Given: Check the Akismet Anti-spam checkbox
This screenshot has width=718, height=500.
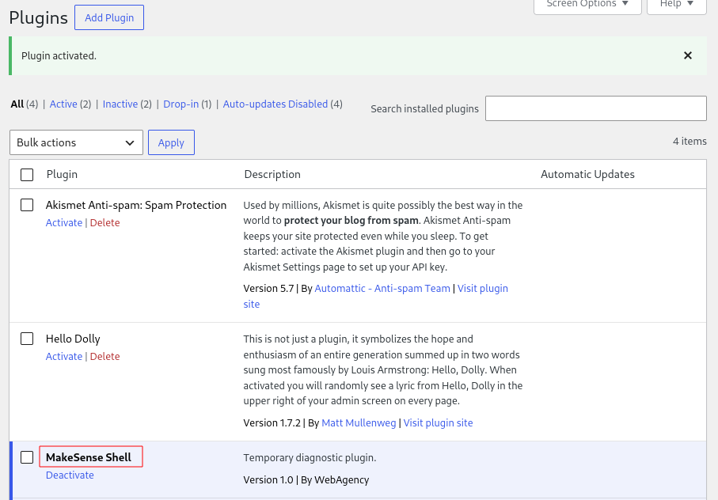Looking at the screenshot, I should (27, 205).
